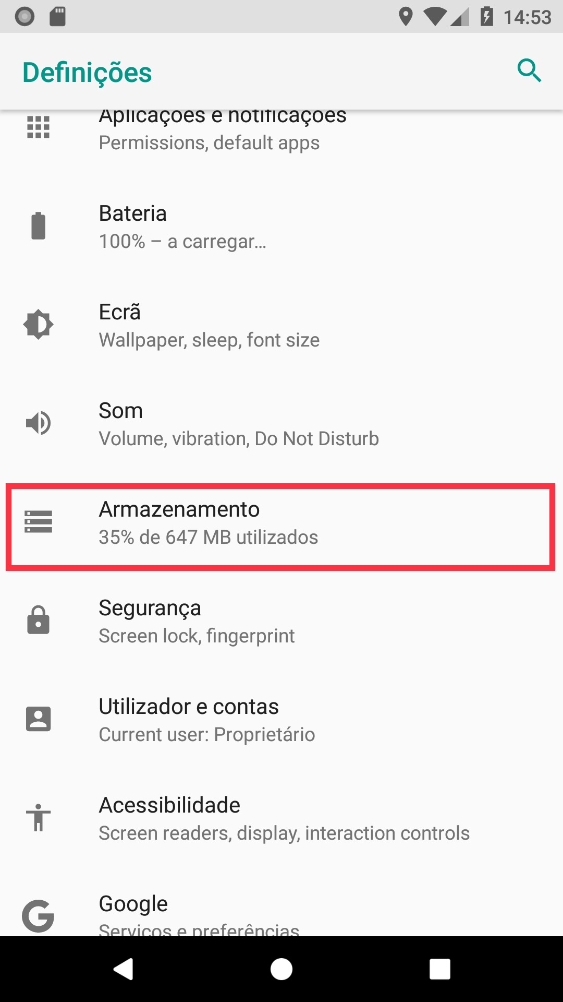This screenshot has height=1002, width=563.
Task: Tap the sound speaker icon
Action: click(x=38, y=423)
